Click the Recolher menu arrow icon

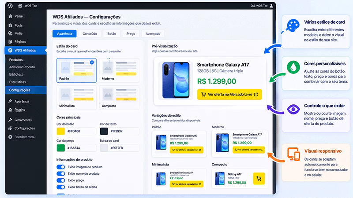point(10,137)
